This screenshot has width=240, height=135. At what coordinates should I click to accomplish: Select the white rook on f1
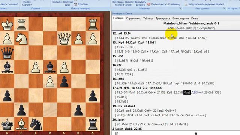(21, 24)
